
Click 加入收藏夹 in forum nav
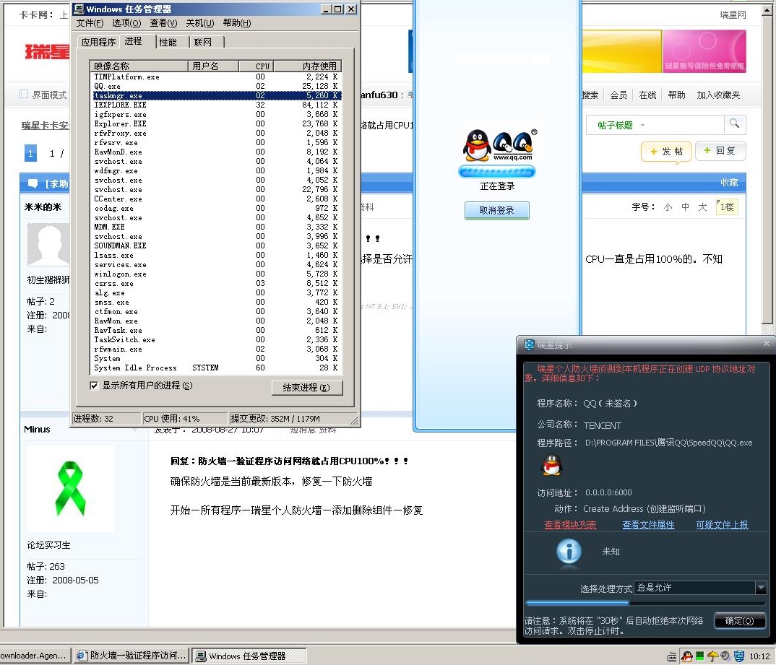718,95
